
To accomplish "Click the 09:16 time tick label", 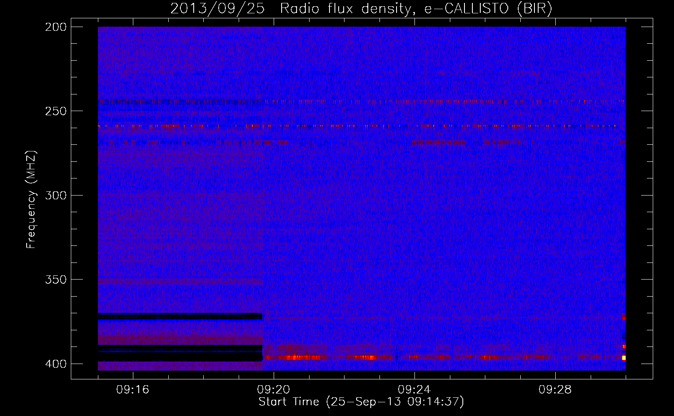I will pos(132,390).
